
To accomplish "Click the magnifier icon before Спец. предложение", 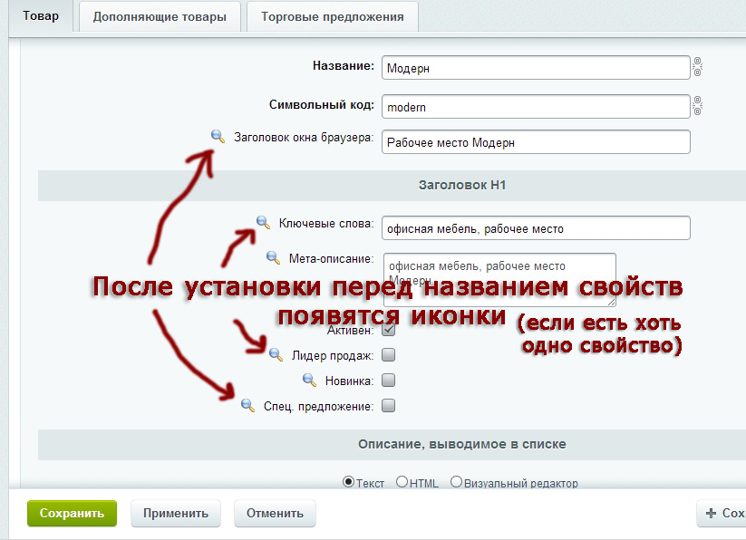I will point(249,405).
